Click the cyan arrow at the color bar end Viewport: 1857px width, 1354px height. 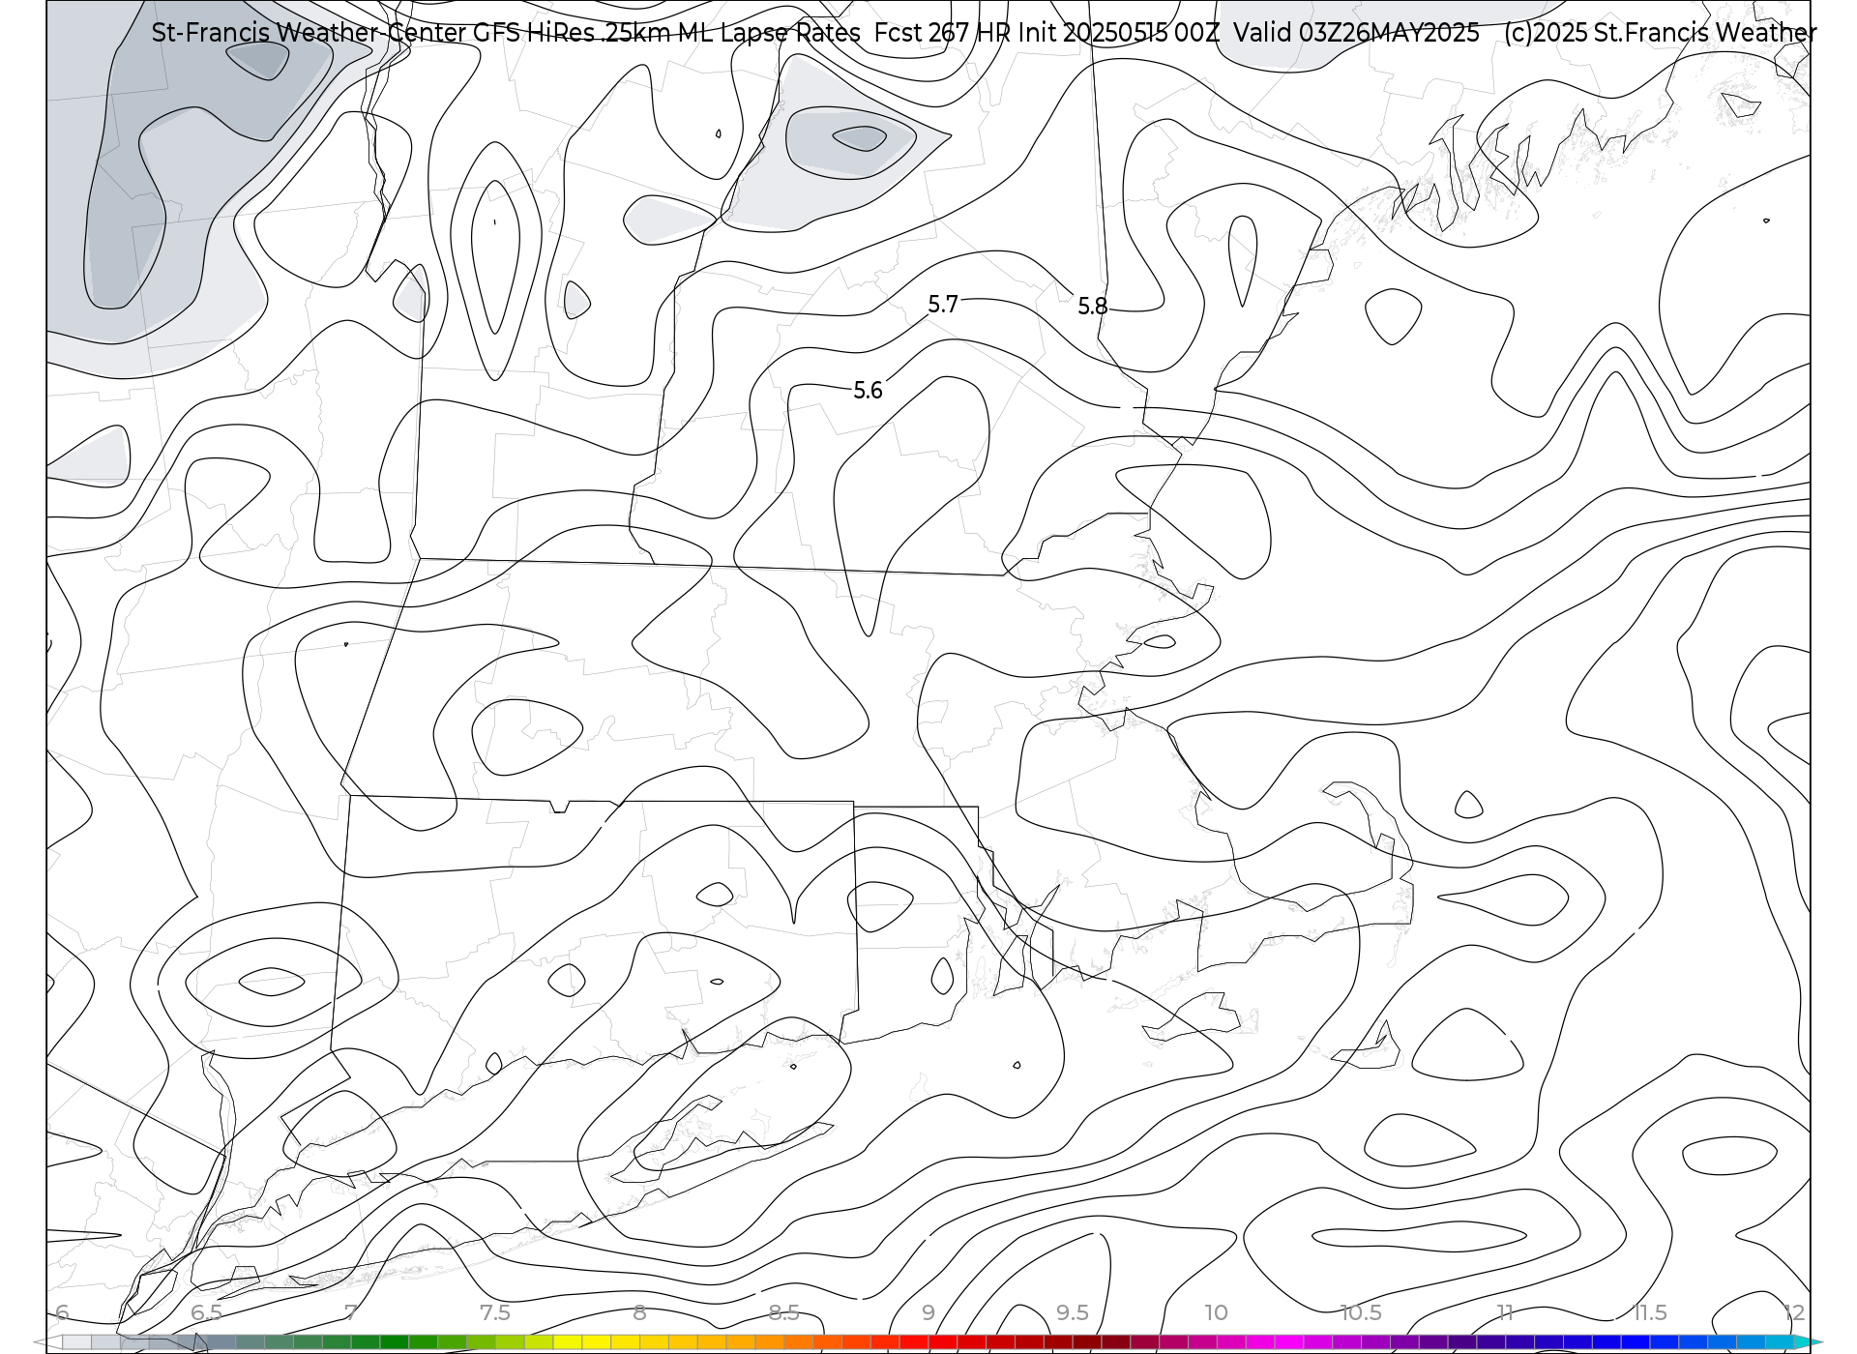point(1809,1342)
